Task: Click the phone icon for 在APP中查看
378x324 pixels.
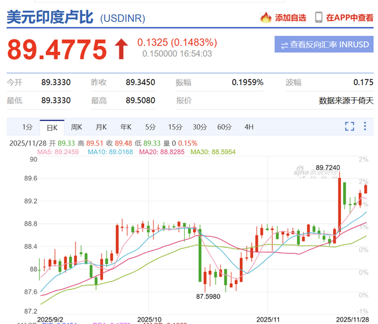Action: [x=319, y=18]
